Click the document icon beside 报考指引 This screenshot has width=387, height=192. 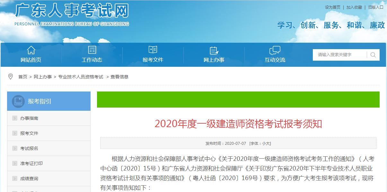pos(19,101)
